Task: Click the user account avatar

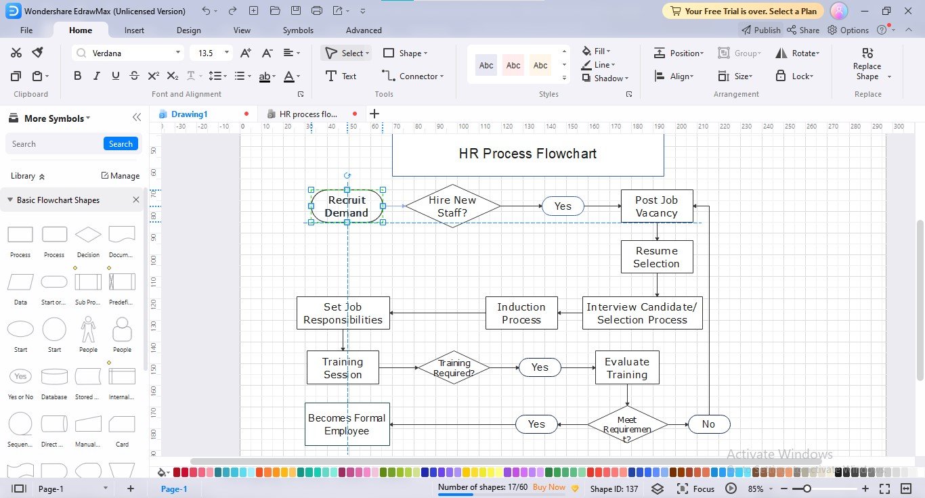Action: pos(839,11)
